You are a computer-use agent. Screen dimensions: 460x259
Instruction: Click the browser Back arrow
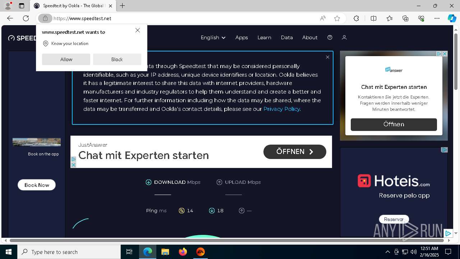10,18
